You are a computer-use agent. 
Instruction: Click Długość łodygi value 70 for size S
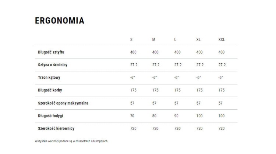click(x=132, y=116)
